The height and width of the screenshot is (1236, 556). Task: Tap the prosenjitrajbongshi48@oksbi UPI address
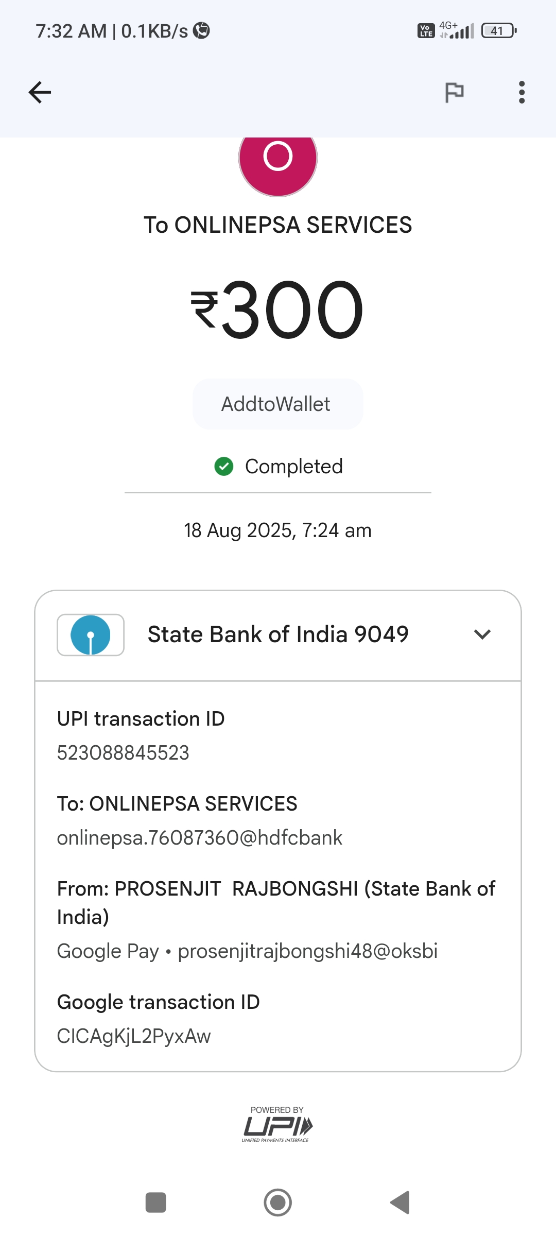(x=307, y=951)
